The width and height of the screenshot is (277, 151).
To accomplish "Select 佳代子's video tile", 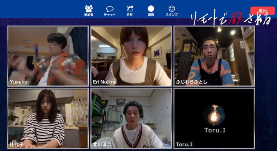I will [48, 118].
